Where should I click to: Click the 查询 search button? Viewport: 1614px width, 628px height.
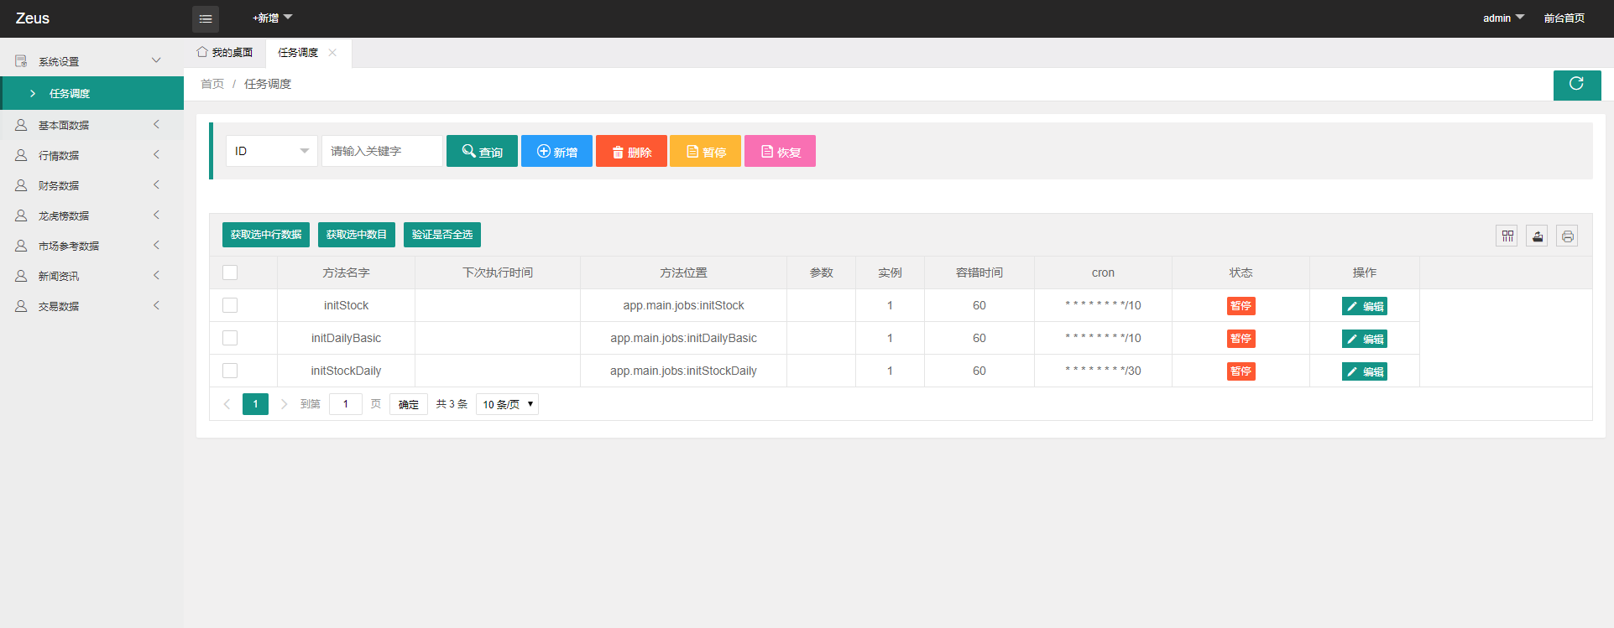point(482,151)
